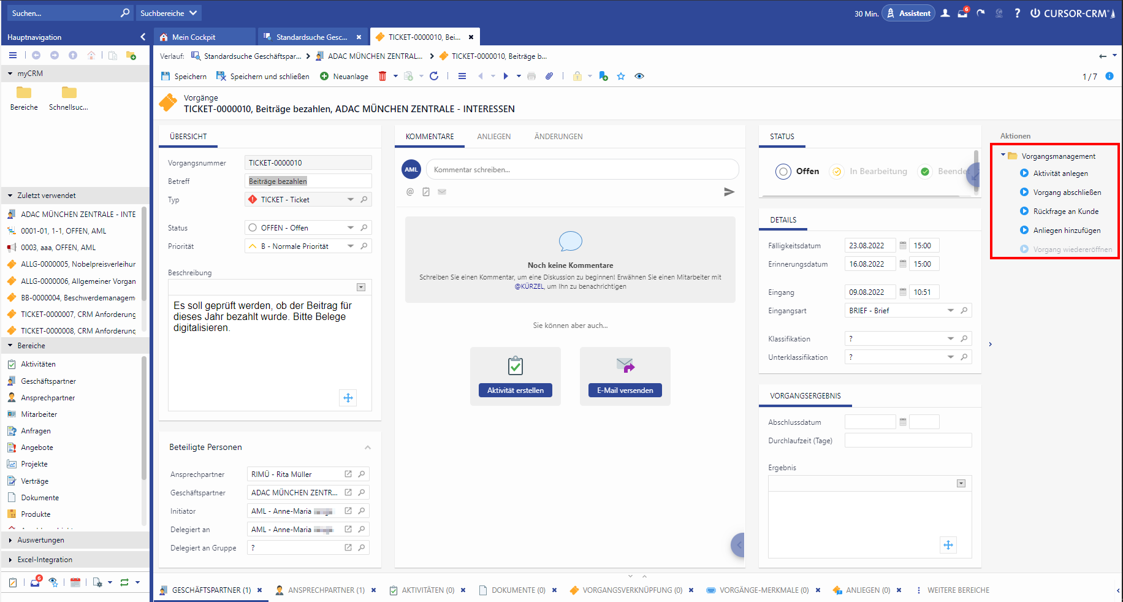Set status to In Bearbeitung
Screen dimensions: 1123x602
(x=837, y=172)
